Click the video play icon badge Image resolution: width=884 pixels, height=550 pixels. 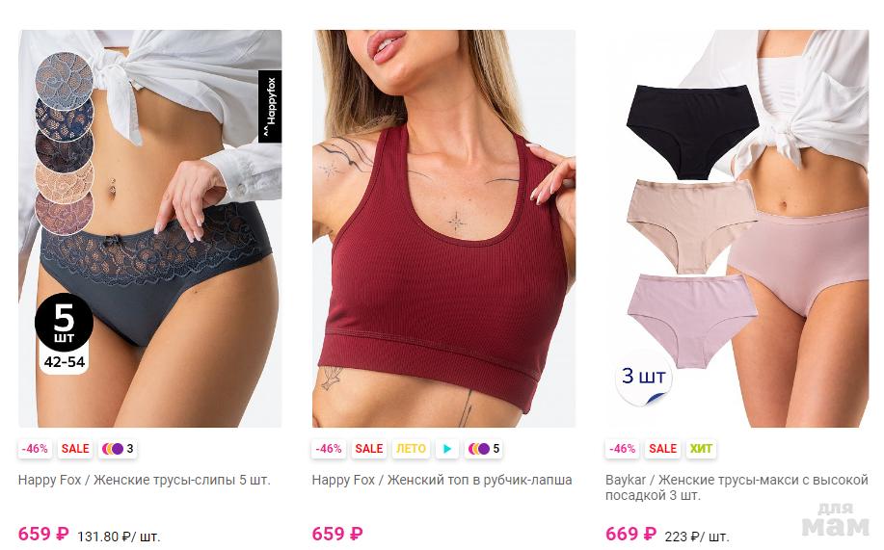click(447, 449)
